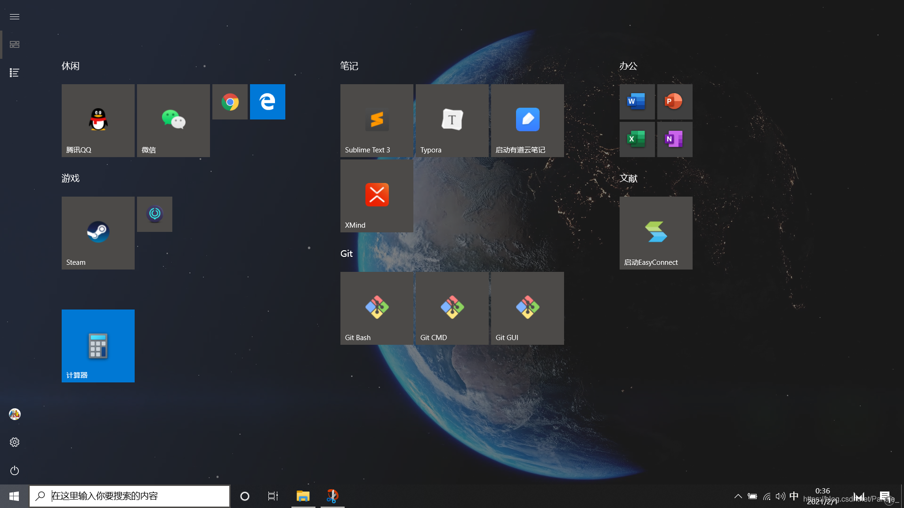This screenshot has width=904, height=508.
Task: Open the Excel tile
Action: point(637,139)
